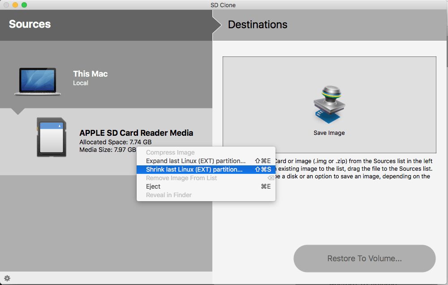The width and height of the screenshot is (448, 285).
Task: Click the Media Size: 7.97 GB text
Action: (x=108, y=150)
